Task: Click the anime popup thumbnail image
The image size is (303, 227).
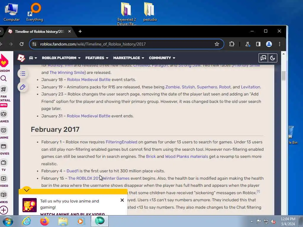Action: (30, 205)
